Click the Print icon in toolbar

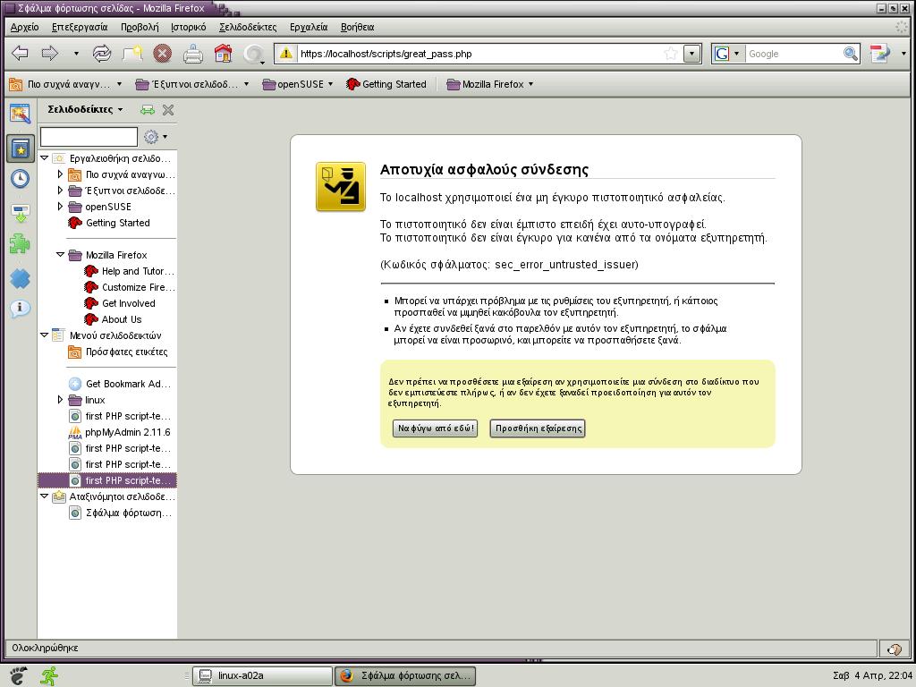(193, 54)
